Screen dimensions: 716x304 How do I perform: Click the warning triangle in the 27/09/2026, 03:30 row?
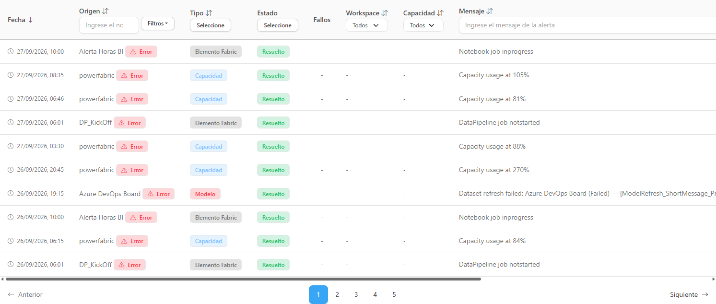(124, 146)
